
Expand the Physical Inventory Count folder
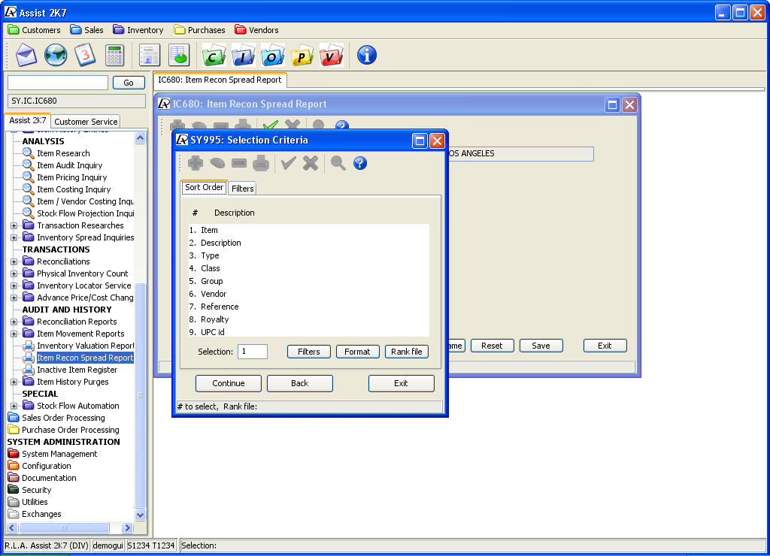coord(14,273)
